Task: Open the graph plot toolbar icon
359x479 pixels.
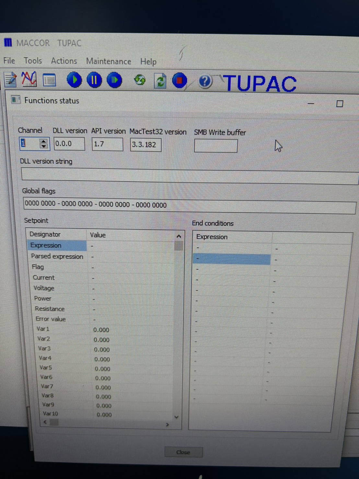Action: pyautogui.click(x=29, y=79)
